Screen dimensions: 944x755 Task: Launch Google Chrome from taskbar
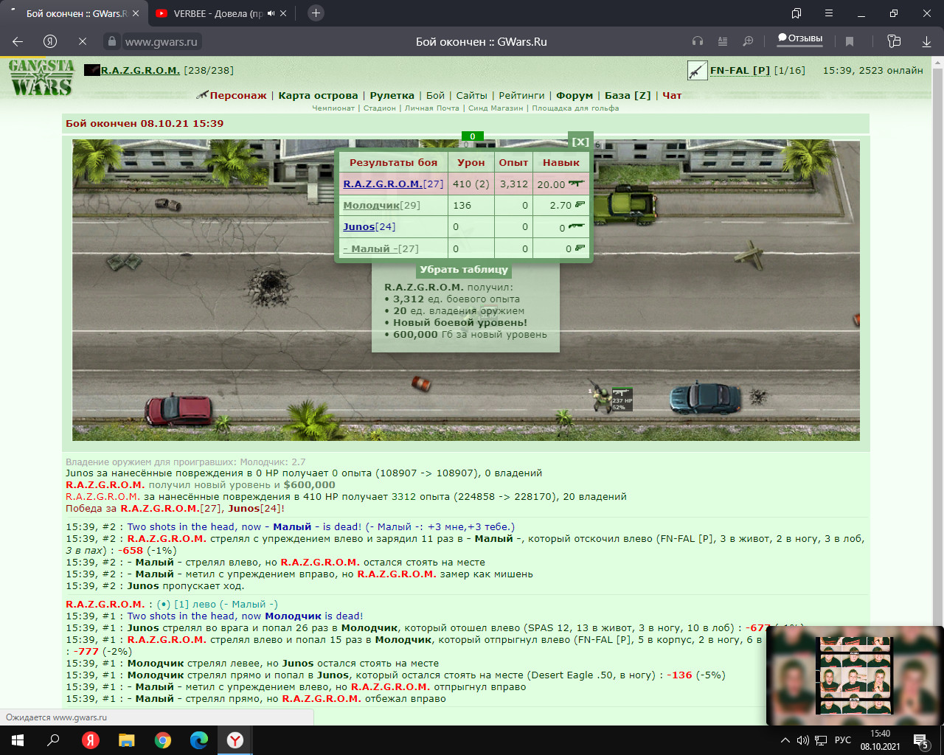(x=163, y=740)
